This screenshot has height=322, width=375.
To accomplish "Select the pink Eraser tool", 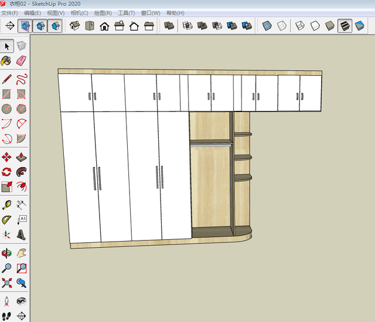I will tap(21, 61).
